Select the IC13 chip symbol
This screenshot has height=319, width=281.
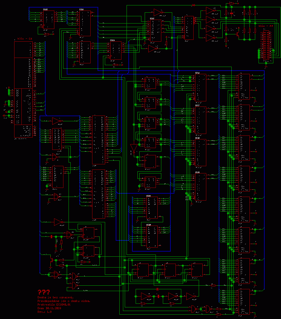(116, 50)
